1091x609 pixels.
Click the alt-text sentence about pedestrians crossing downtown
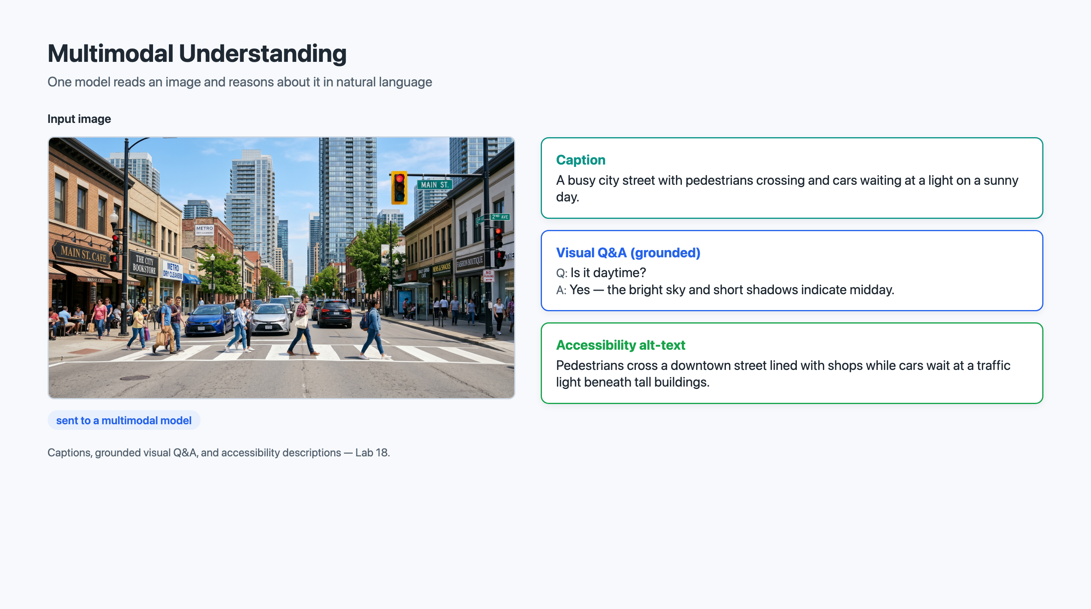tap(783, 373)
